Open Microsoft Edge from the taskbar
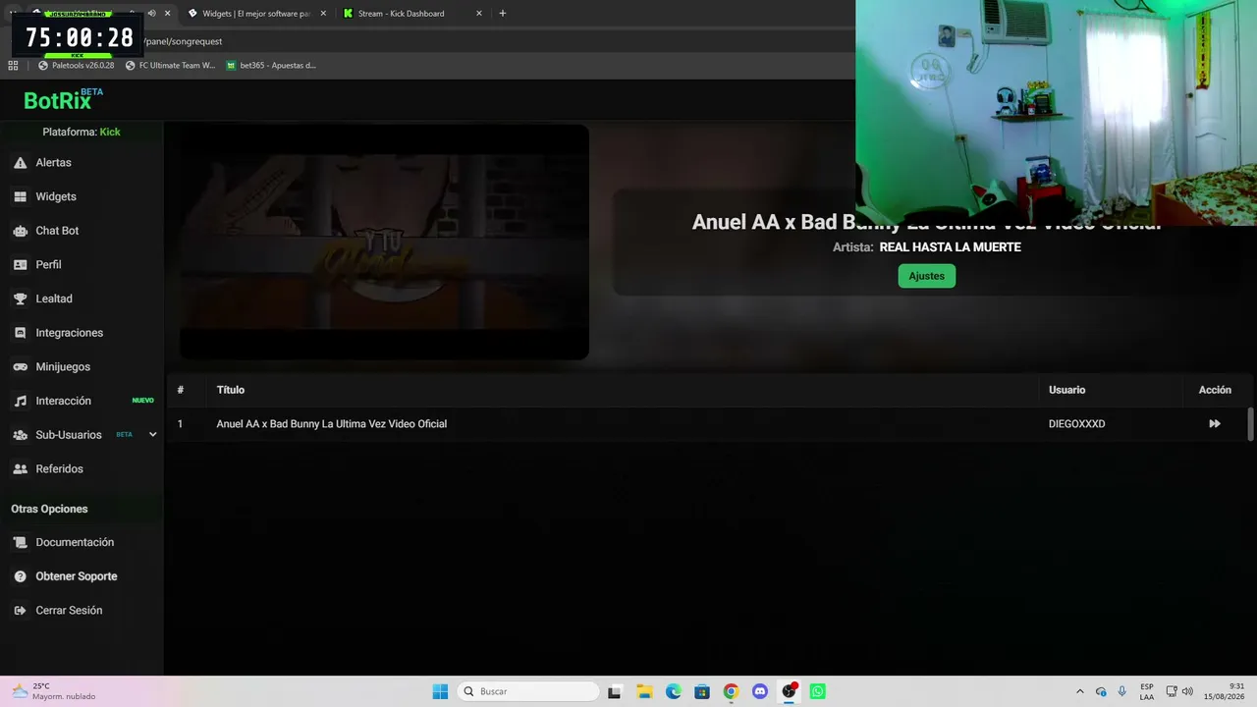 point(673,691)
